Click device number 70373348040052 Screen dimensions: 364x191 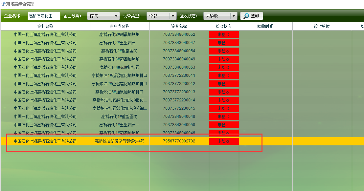click(x=179, y=34)
